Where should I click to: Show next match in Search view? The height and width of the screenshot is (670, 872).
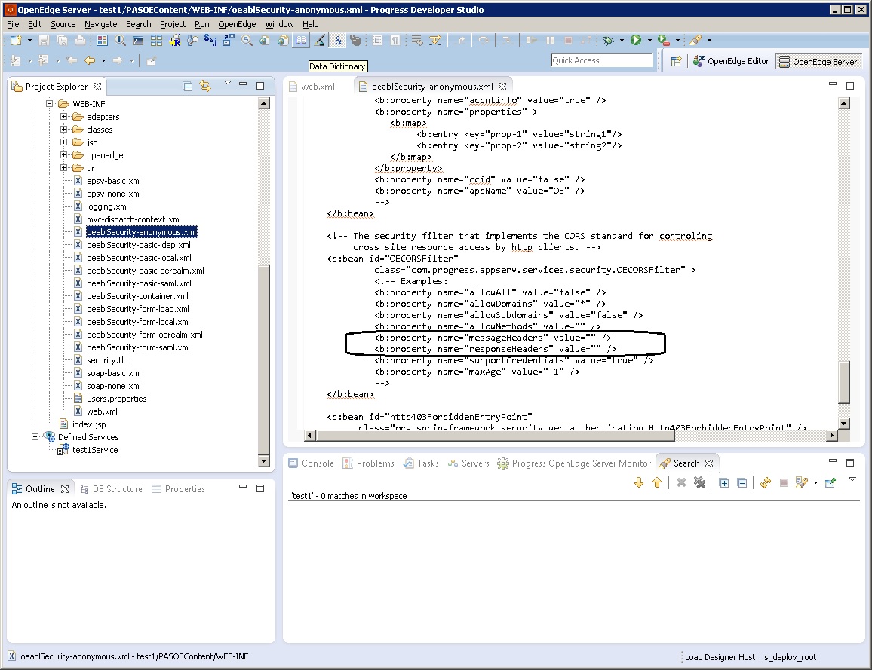click(639, 482)
